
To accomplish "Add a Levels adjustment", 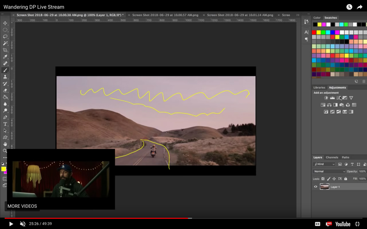I will (332, 98).
